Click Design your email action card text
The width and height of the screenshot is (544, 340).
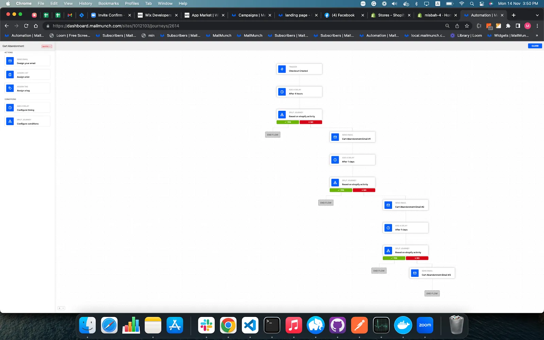click(26, 63)
